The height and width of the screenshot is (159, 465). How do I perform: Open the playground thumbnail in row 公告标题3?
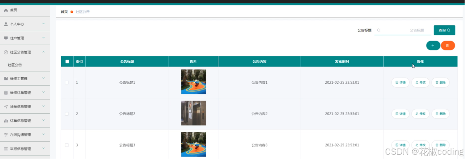click(x=194, y=144)
